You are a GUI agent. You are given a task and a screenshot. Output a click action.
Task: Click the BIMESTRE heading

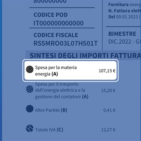(122, 34)
